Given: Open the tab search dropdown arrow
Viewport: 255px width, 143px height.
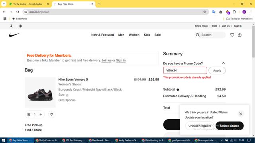Looking at the screenshot, I should pos(4,4).
